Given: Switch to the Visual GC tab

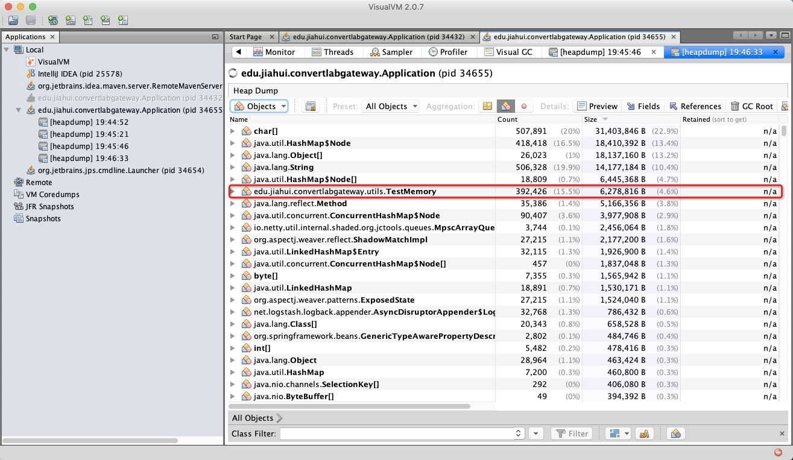Looking at the screenshot, I should (508, 52).
